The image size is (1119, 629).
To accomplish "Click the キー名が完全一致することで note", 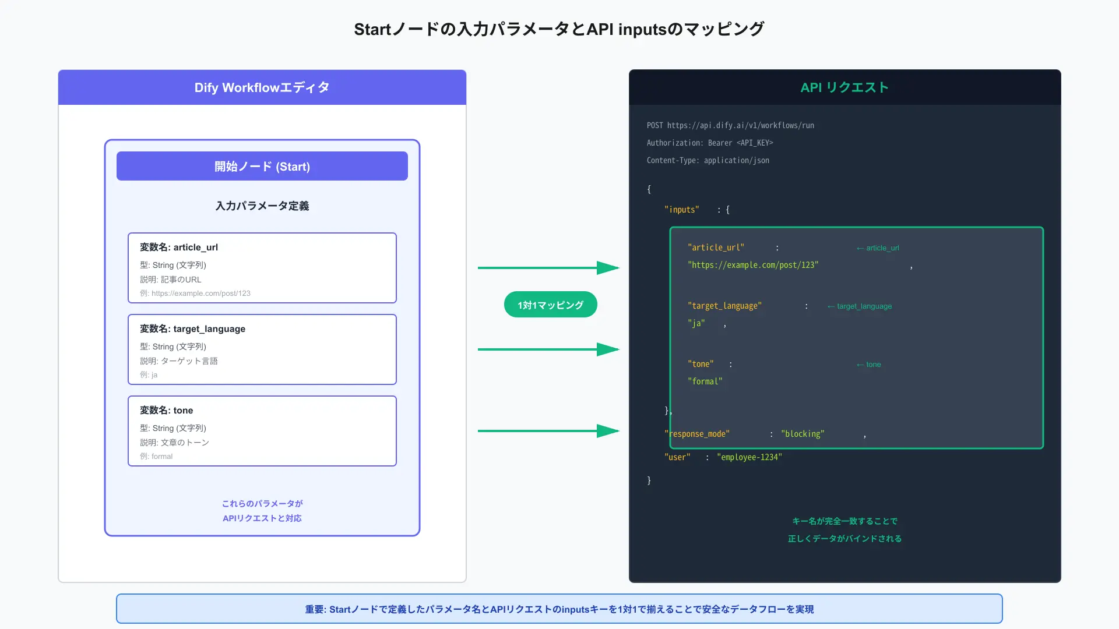I will [x=845, y=521].
